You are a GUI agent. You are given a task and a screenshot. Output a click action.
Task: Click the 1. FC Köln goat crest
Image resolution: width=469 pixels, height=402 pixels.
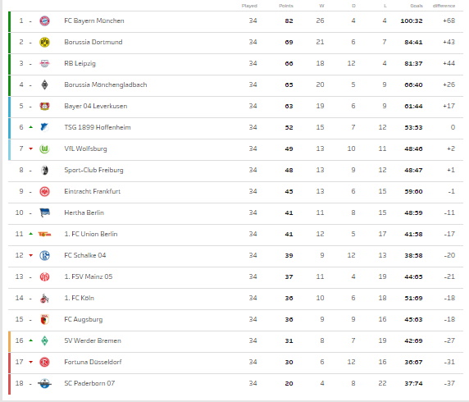coord(44,298)
